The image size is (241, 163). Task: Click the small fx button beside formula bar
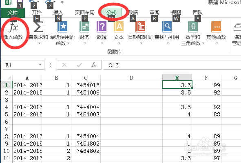(x=94, y=65)
